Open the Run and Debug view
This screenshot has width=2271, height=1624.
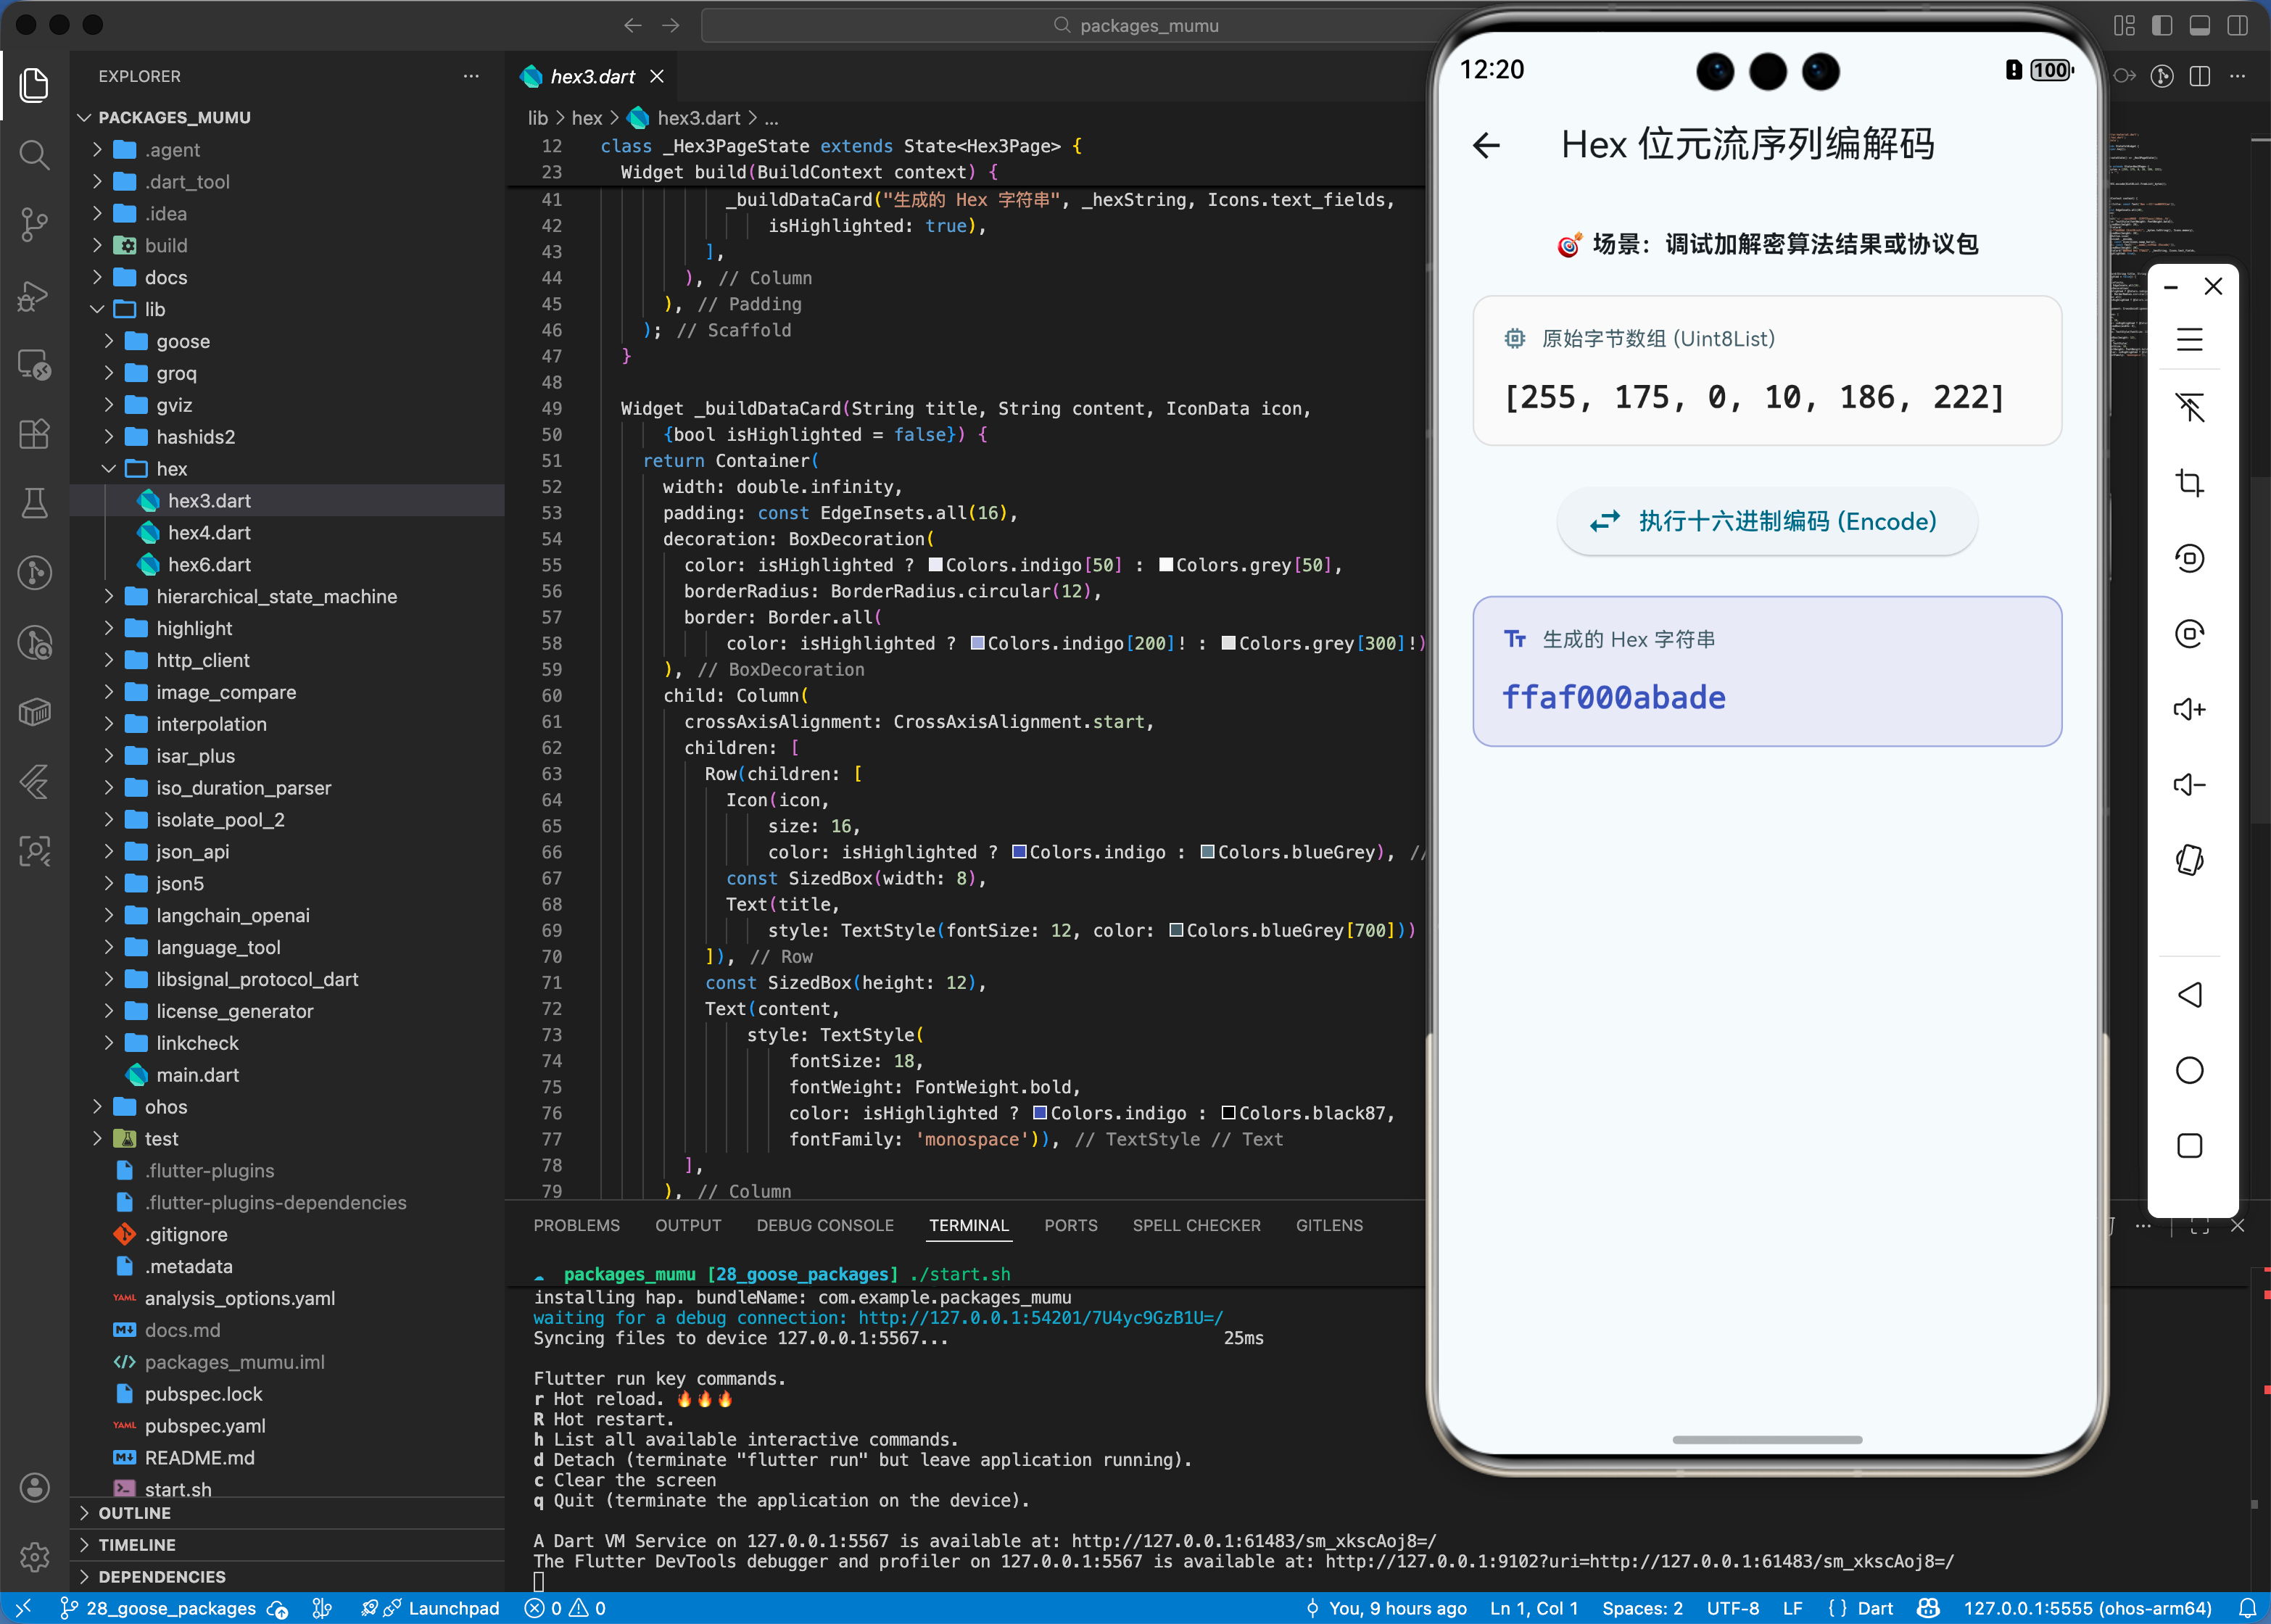(x=34, y=296)
